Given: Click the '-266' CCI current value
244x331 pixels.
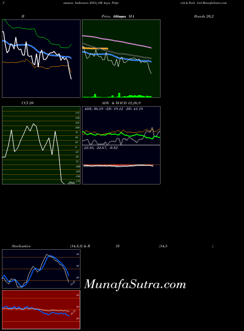Looking at the screenshot, I should (71, 183).
